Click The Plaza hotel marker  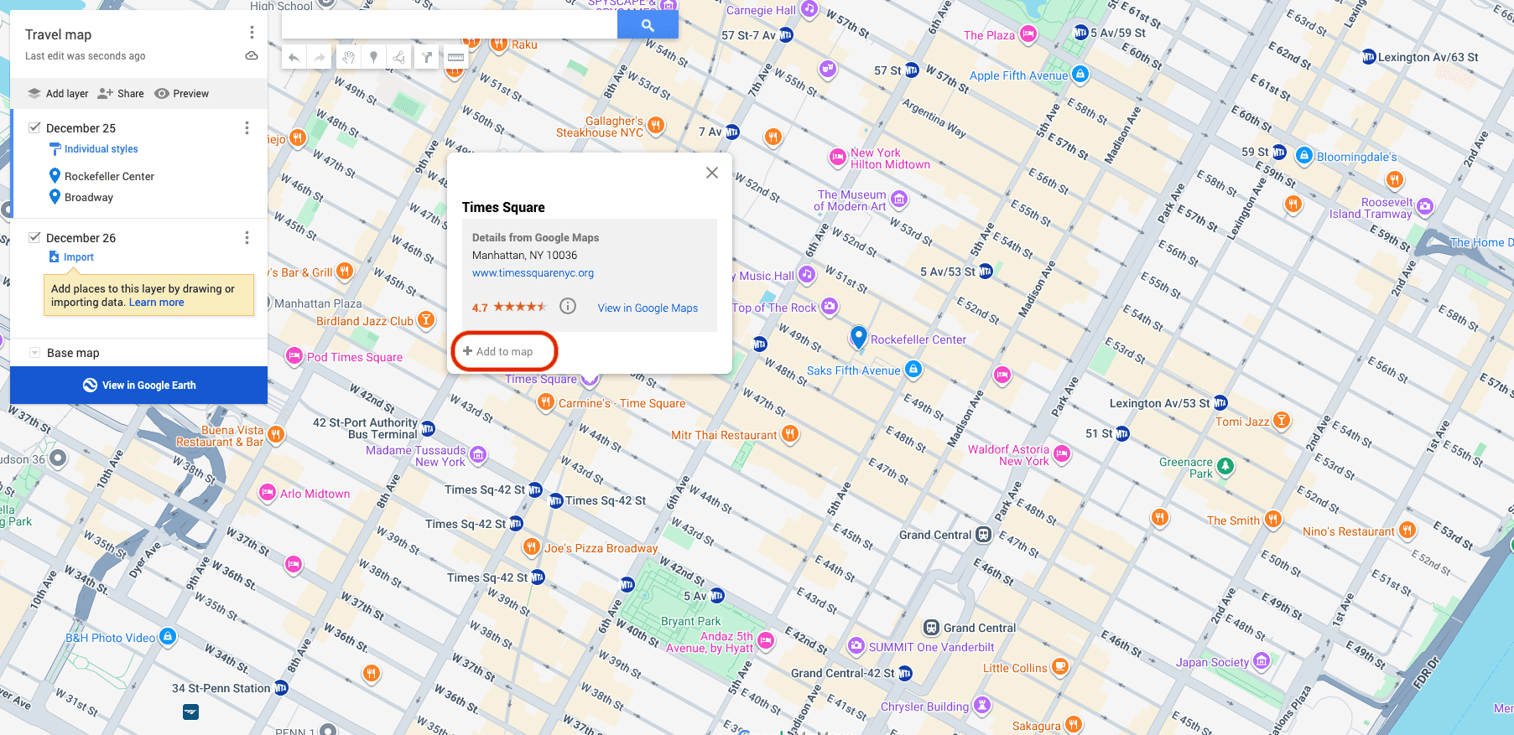click(1028, 34)
